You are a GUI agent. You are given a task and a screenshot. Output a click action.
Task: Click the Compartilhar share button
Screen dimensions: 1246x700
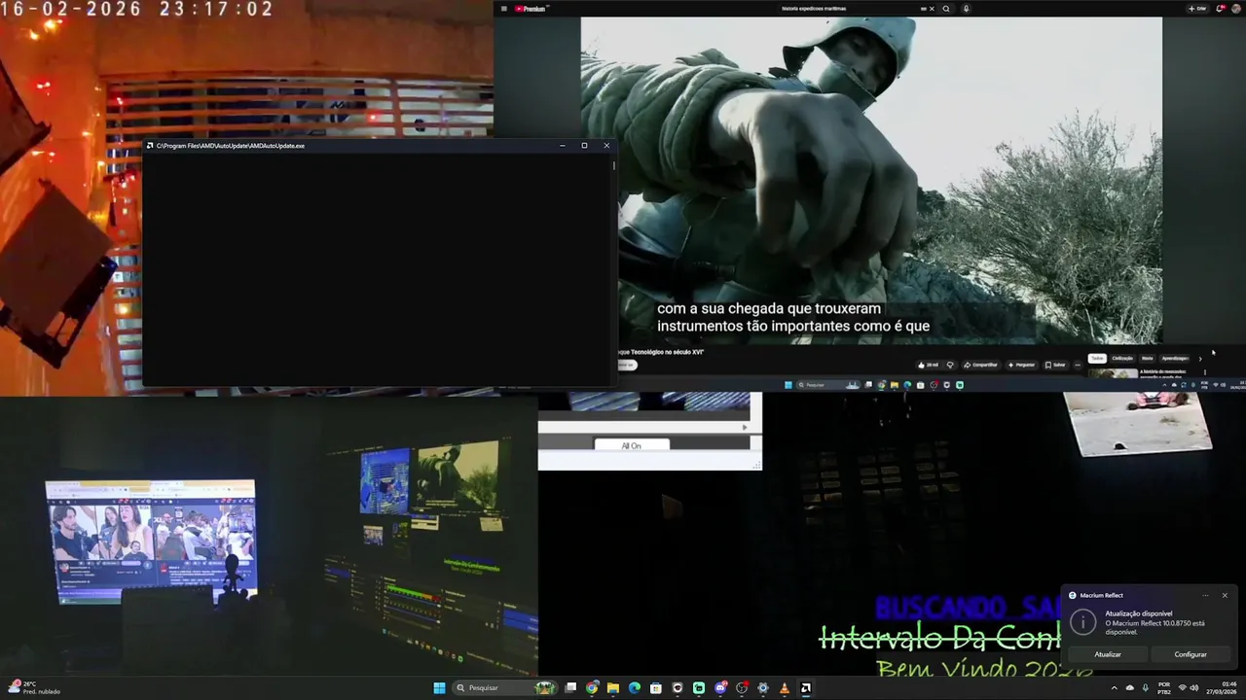[981, 365]
